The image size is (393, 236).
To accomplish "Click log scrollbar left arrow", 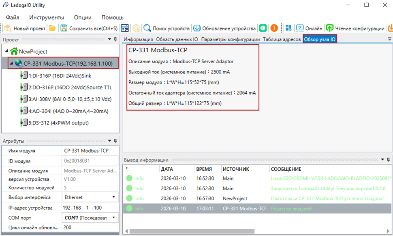I will tap(126, 231).
